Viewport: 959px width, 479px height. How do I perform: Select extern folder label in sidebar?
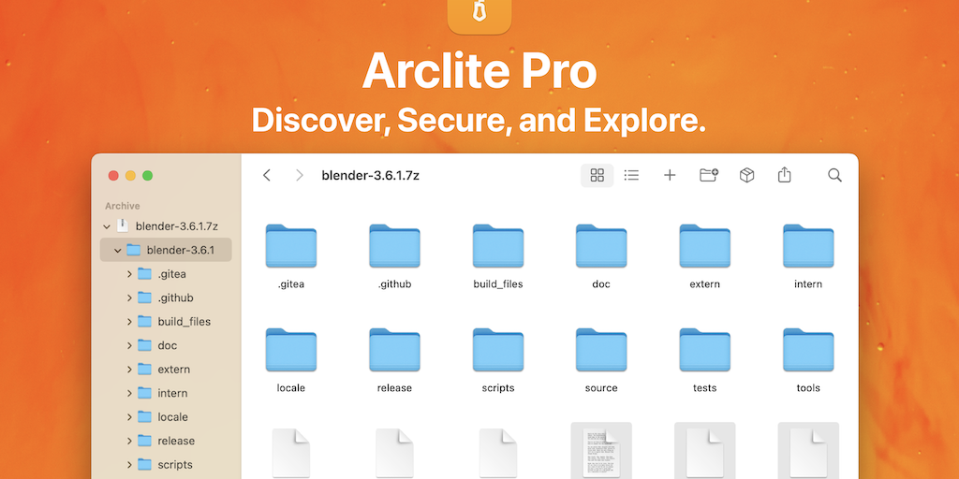click(173, 369)
